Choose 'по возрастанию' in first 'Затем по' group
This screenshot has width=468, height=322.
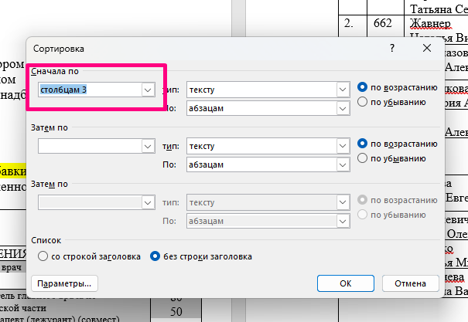(x=362, y=143)
